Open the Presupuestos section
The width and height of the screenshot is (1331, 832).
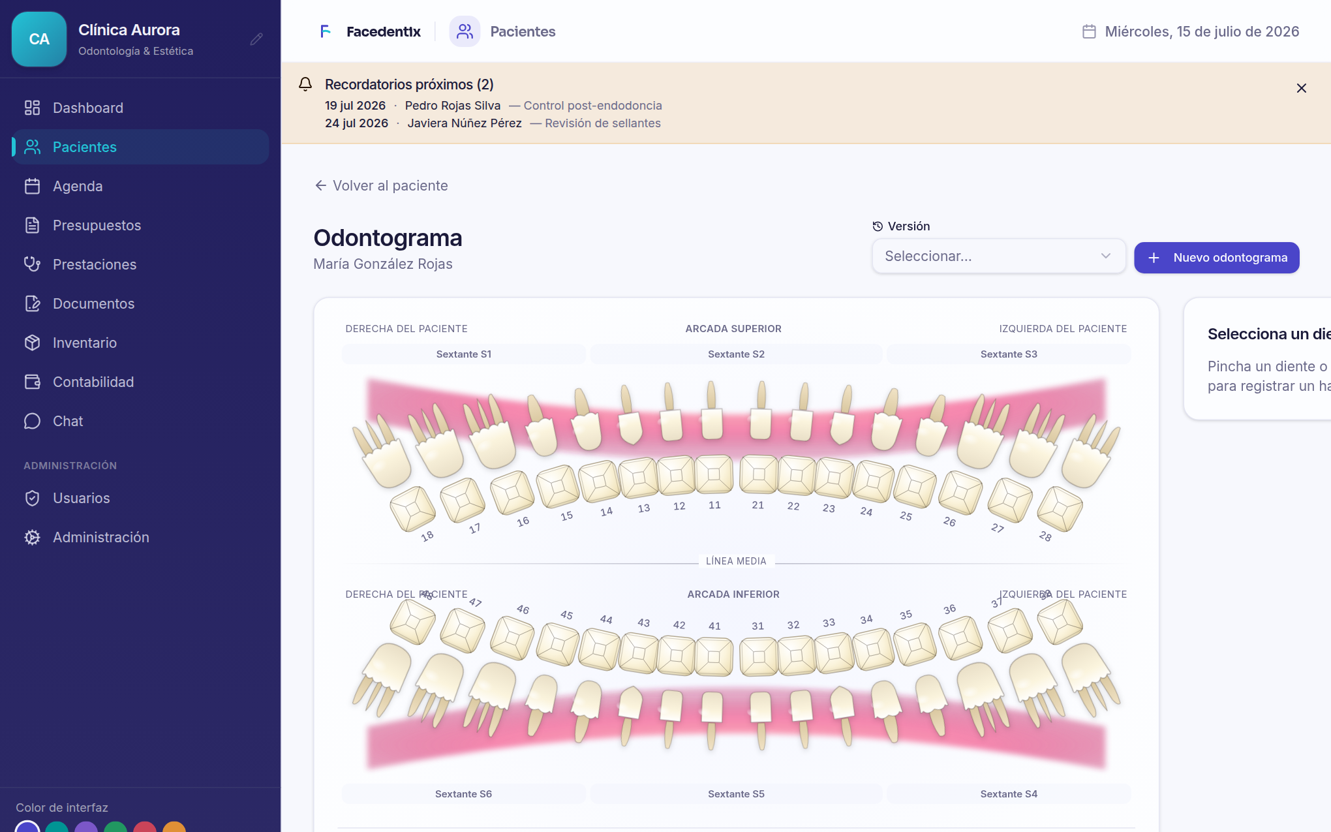click(140, 225)
